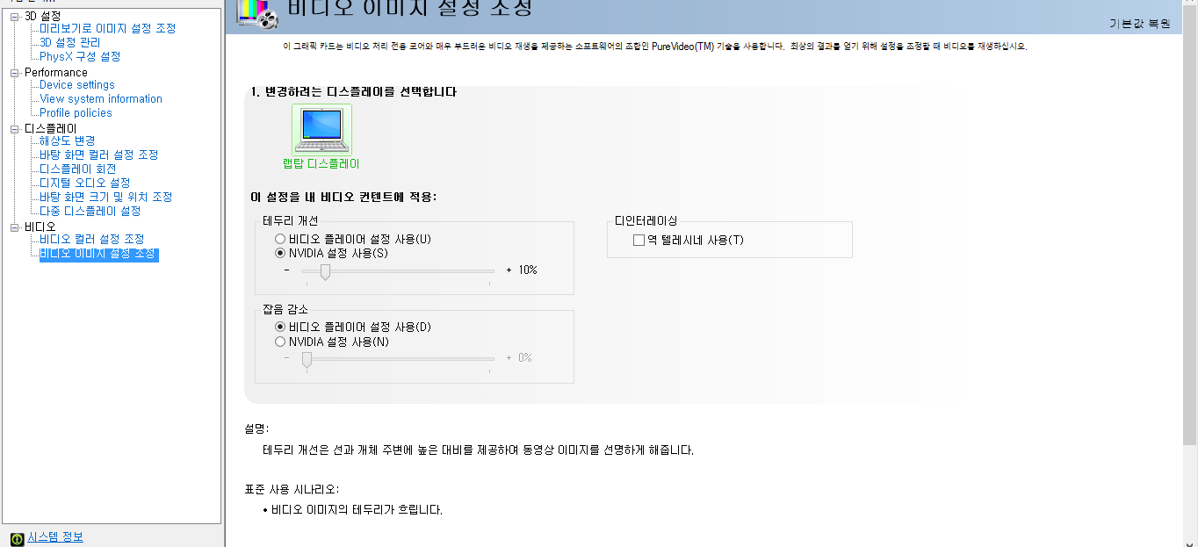Select 비디오 플레이어 설정 사용(D) for noise reduction

[x=280, y=327]
